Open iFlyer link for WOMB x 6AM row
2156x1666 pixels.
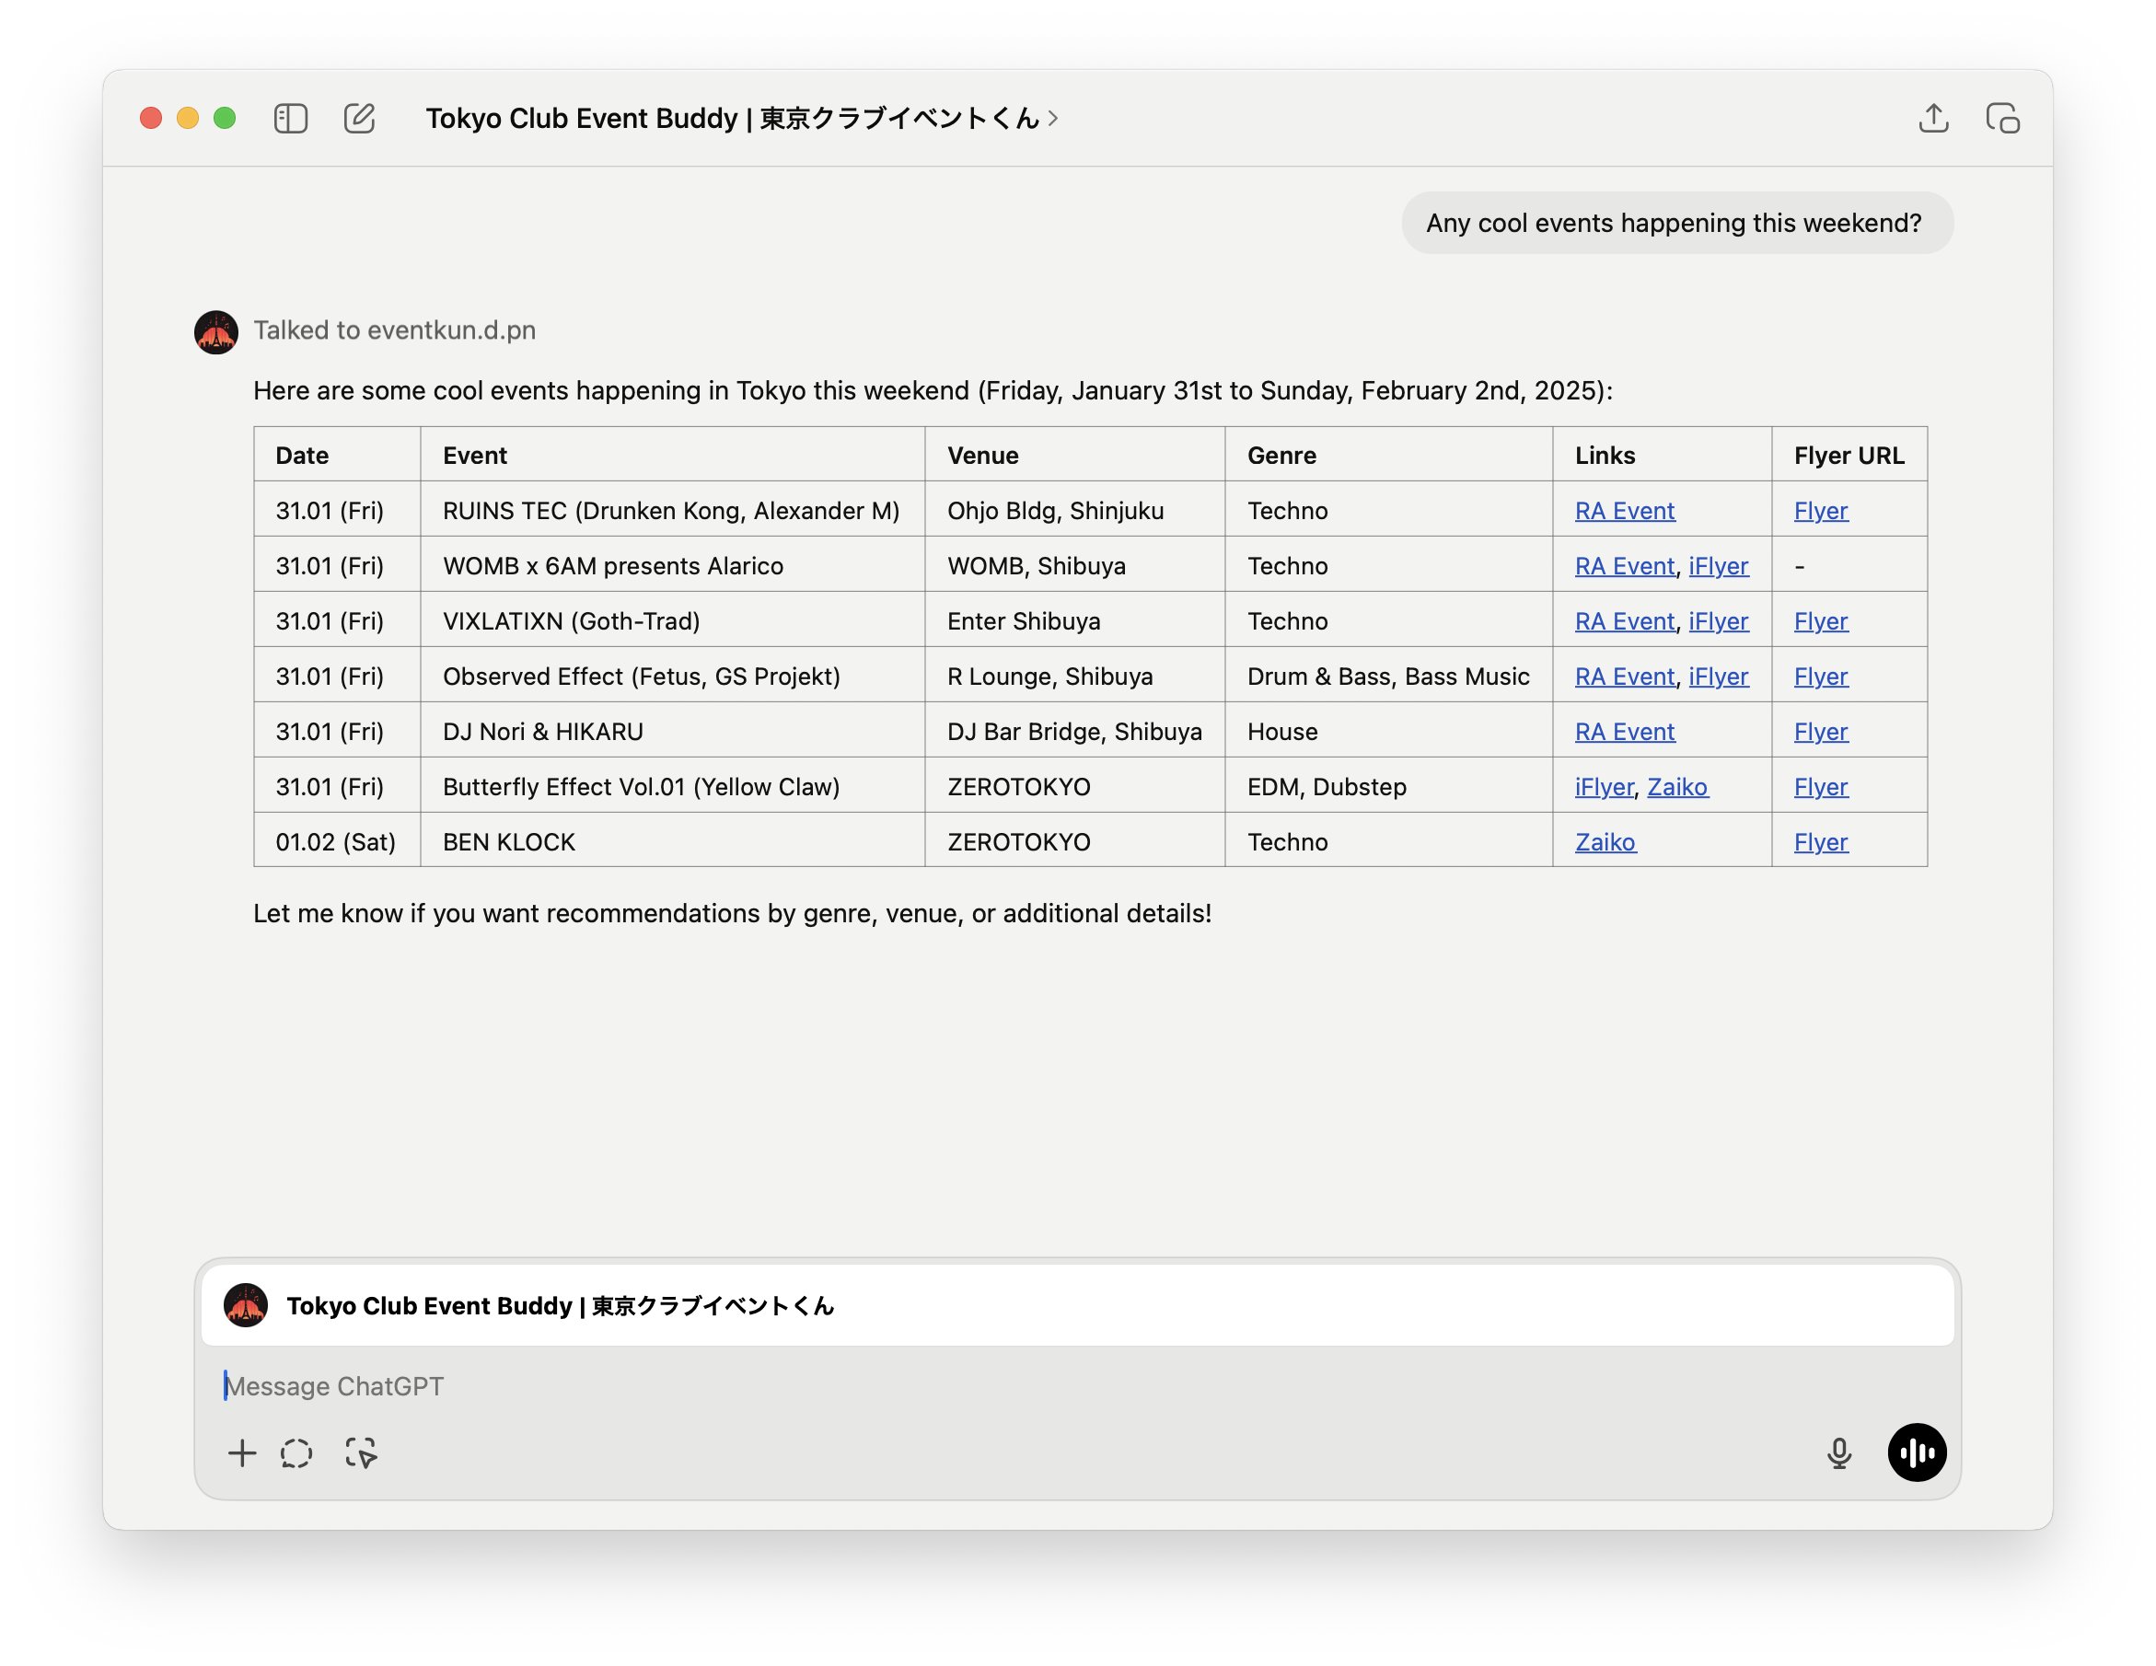click(x=1718, y=565)
